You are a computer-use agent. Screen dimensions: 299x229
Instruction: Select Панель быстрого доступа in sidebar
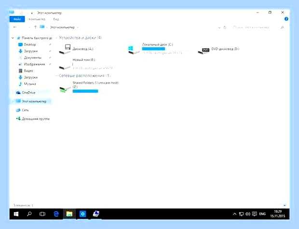[x=37, y=38]
